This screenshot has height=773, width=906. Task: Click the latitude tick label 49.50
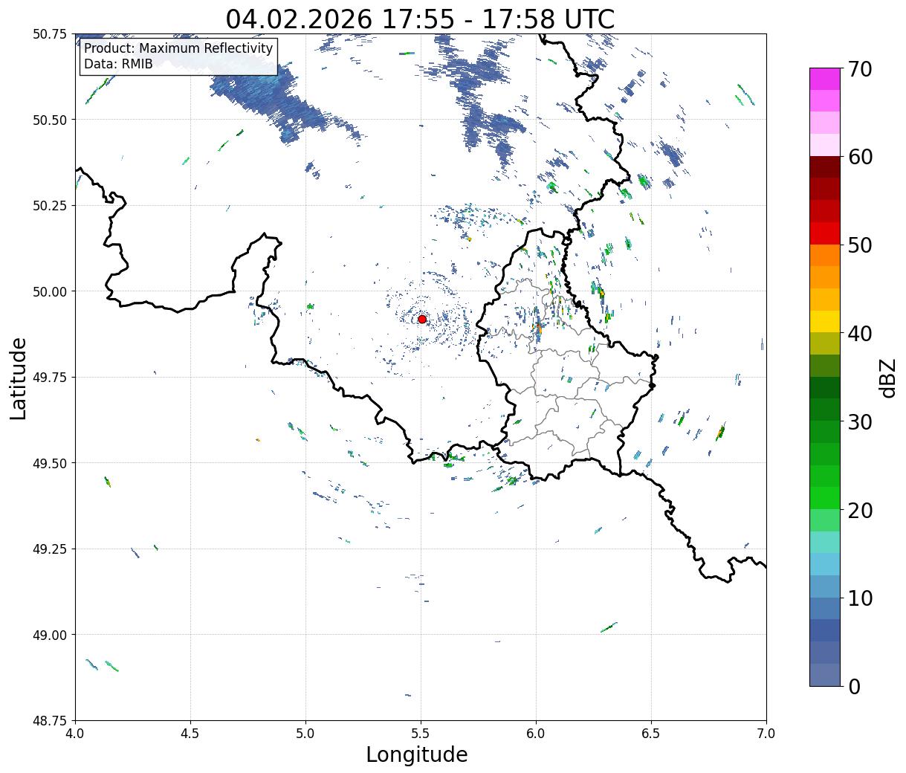click(x=50, y=463)
